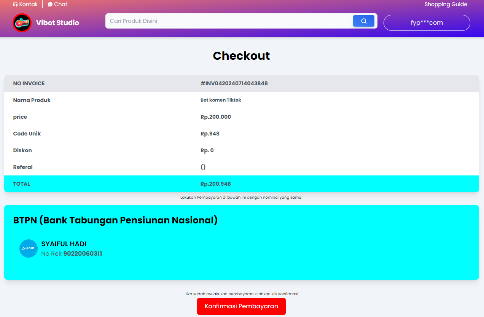Click the Bot komen Tiktok product name
Screen dimensions: 484x317
[221, 100]
